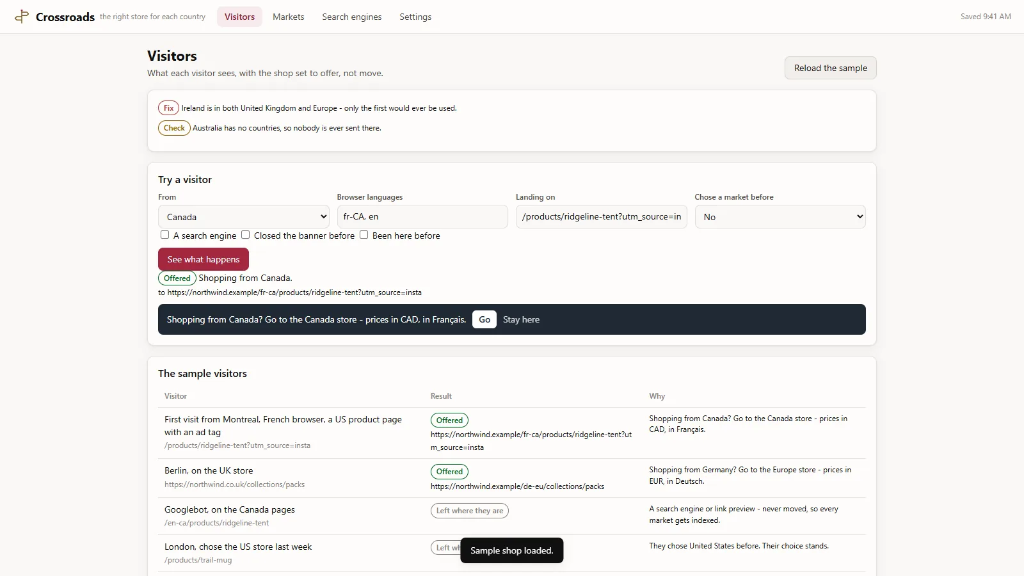Select the First visit from Montreal visitor row

[512, 433]
